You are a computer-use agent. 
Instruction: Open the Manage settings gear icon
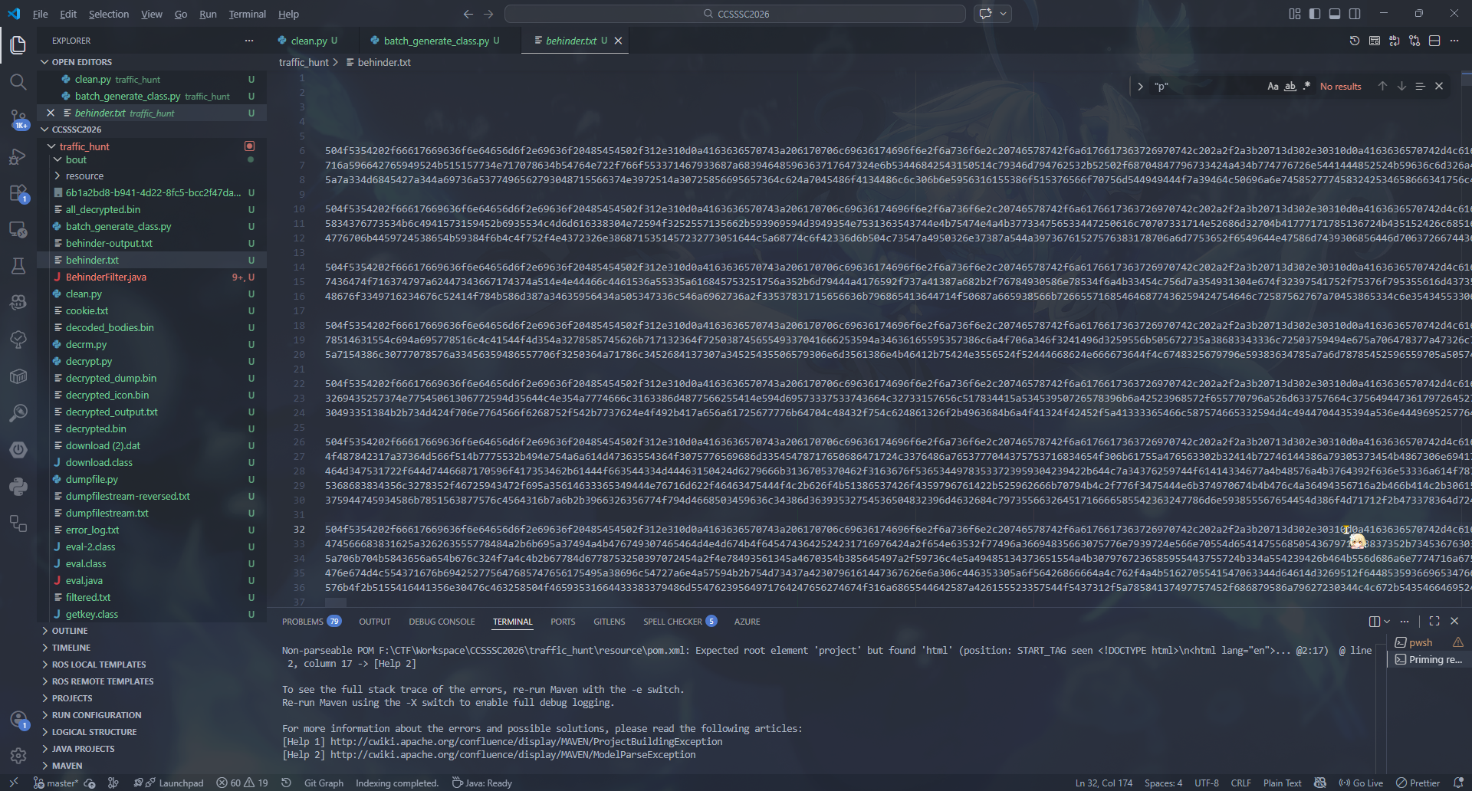tap(18, 756)
